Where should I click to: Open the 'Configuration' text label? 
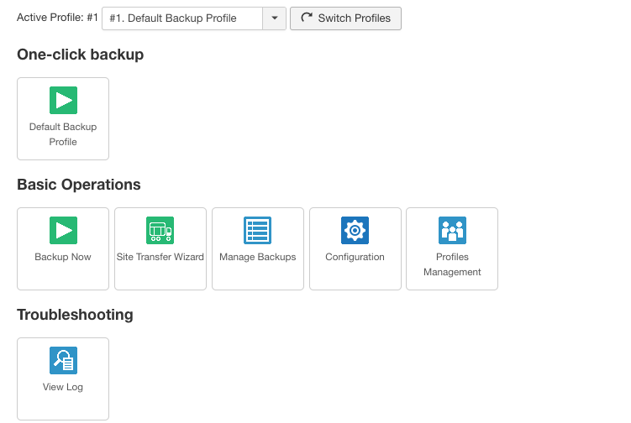tap(355, 257)
